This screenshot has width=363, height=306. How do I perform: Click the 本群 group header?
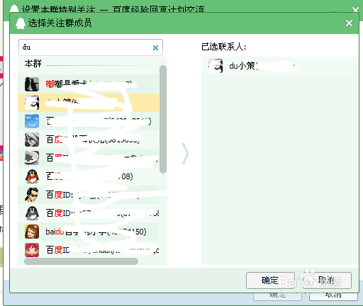[33, 64]
